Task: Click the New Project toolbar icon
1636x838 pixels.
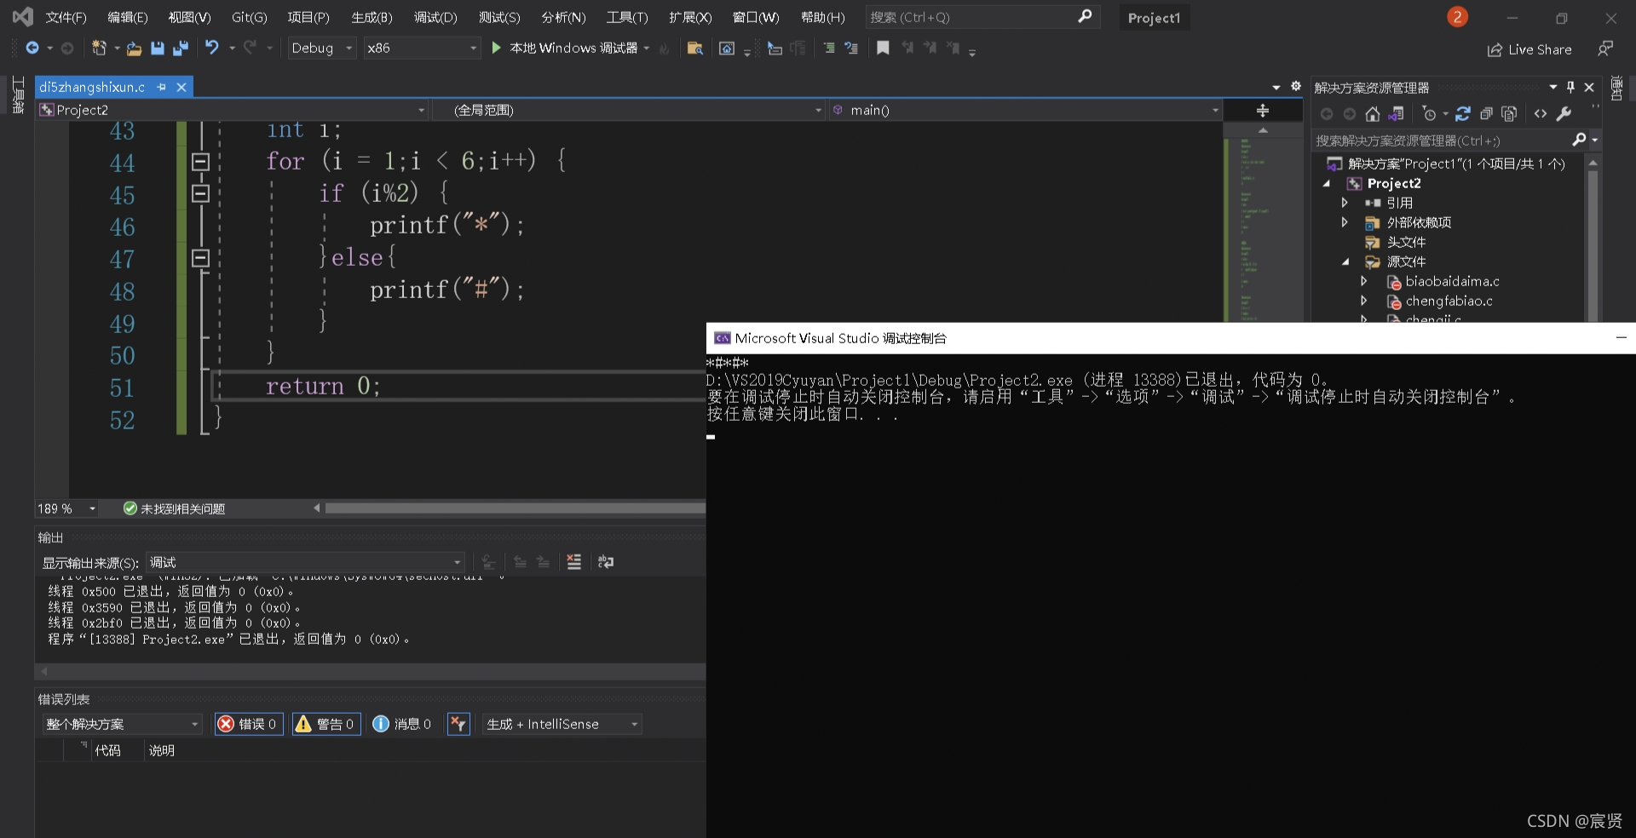Action: click(99, 49)
